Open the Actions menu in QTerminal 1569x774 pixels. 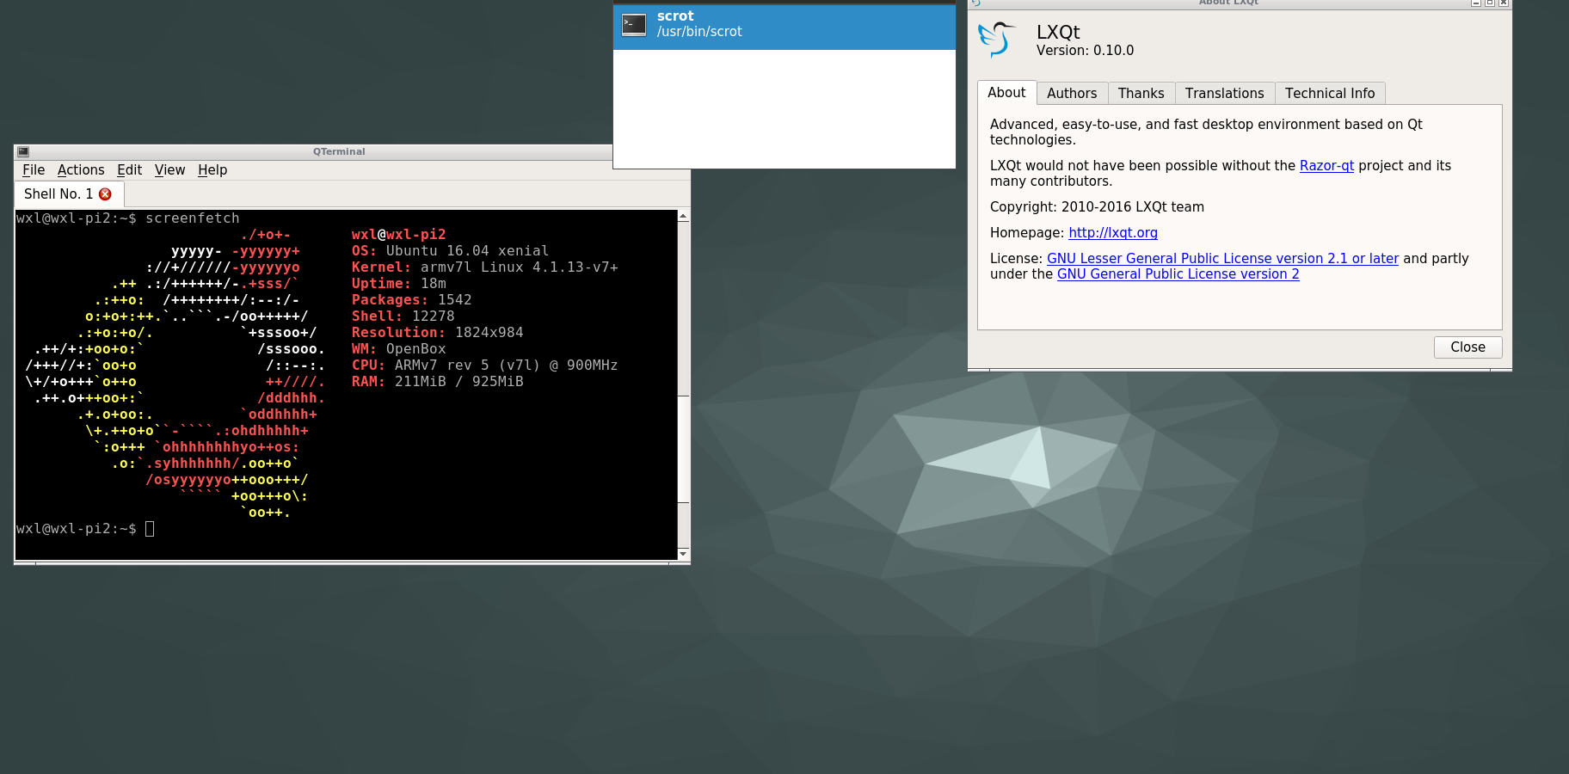click(81, 170)
